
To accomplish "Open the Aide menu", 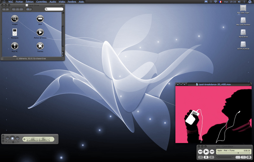I will [81, 2].
